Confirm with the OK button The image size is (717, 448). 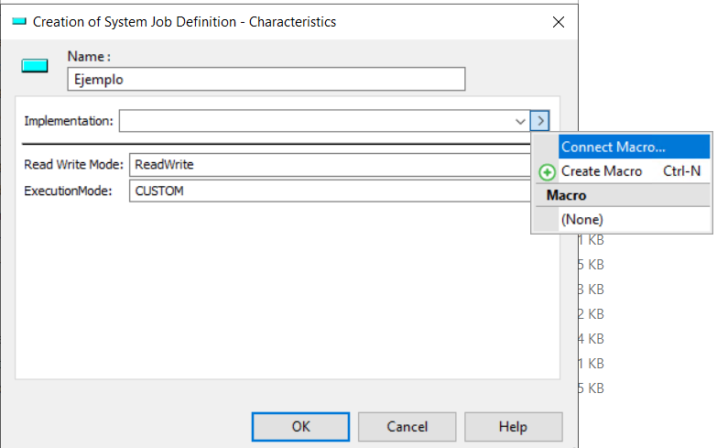[300, 427]
